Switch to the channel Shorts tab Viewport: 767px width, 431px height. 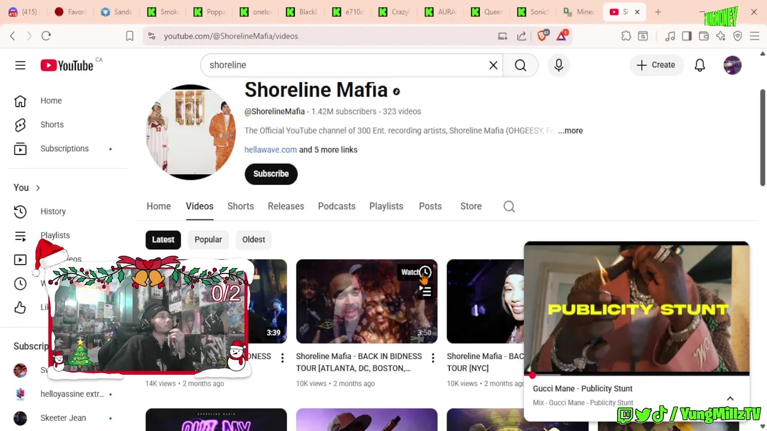[x=240, y=206]
